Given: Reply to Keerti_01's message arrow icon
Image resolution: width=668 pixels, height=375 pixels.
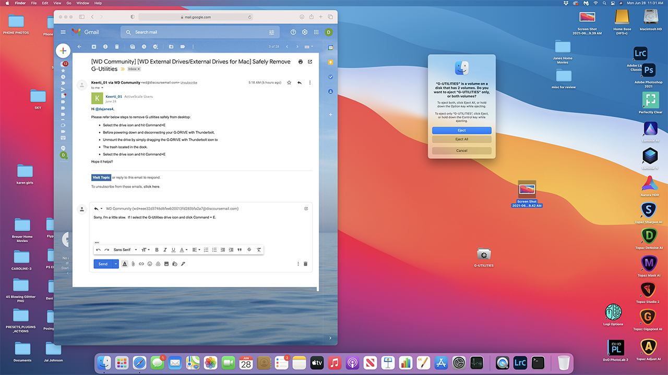Looking at the screenshot, I should coord(300,82).
